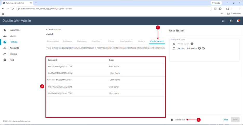243x125 pixels.
Task: Reload the browser page
Action: coord(13,9)
